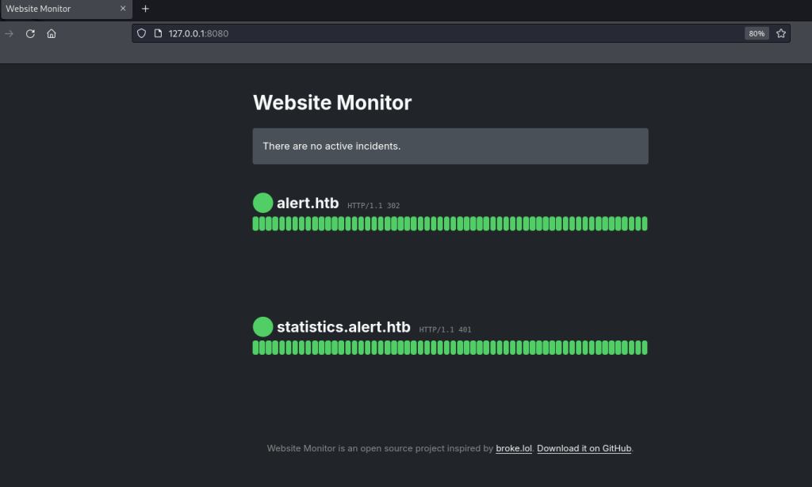This screenshot has height=487, width=812.
Task: Click last uptime bar of statistics.alert.htb
Action: [645, 348]
